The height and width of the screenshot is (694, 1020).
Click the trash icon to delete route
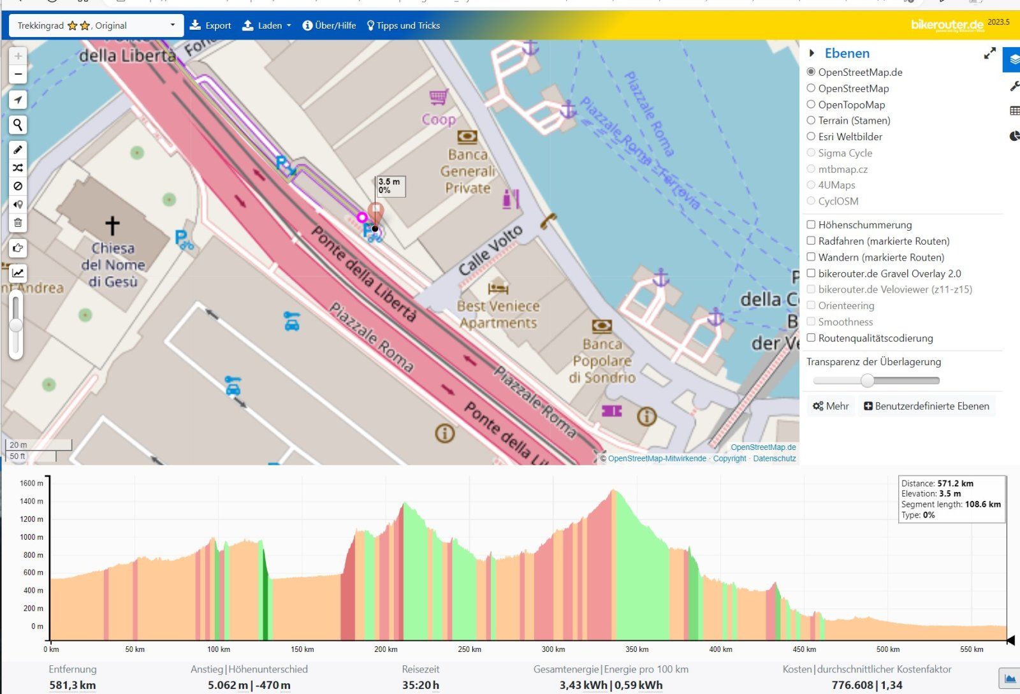[18, 223]
